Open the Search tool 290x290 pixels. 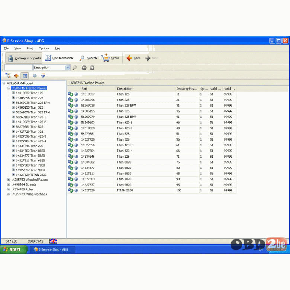(88, 58)
